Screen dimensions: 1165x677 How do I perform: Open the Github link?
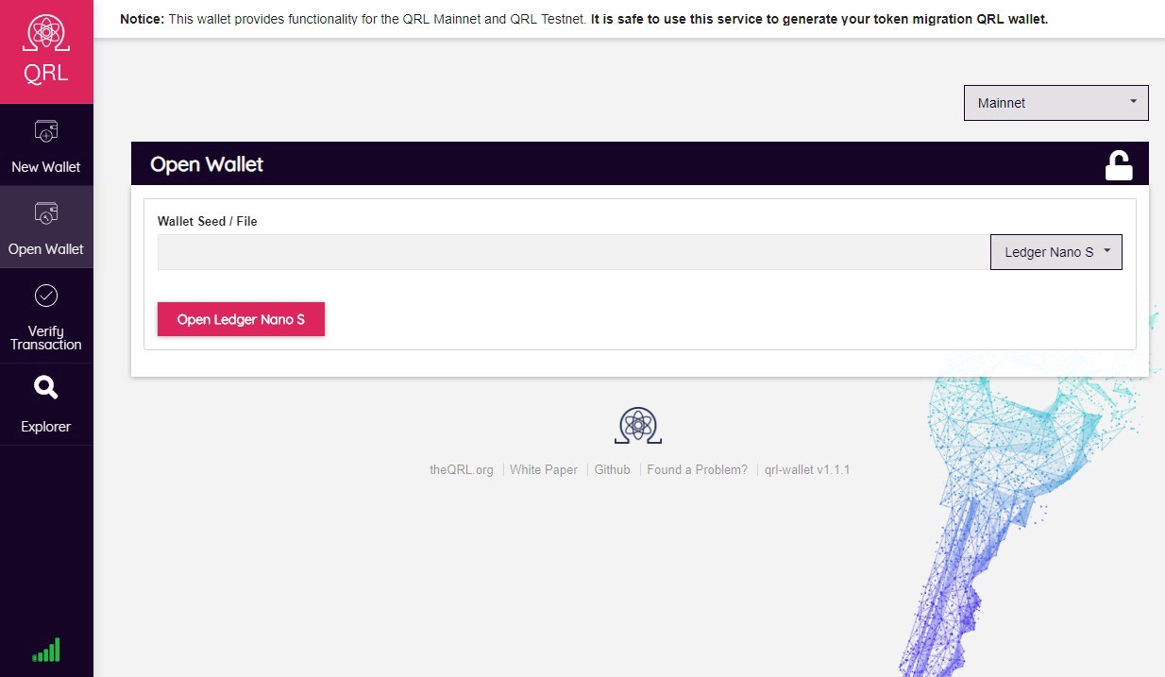612,469
